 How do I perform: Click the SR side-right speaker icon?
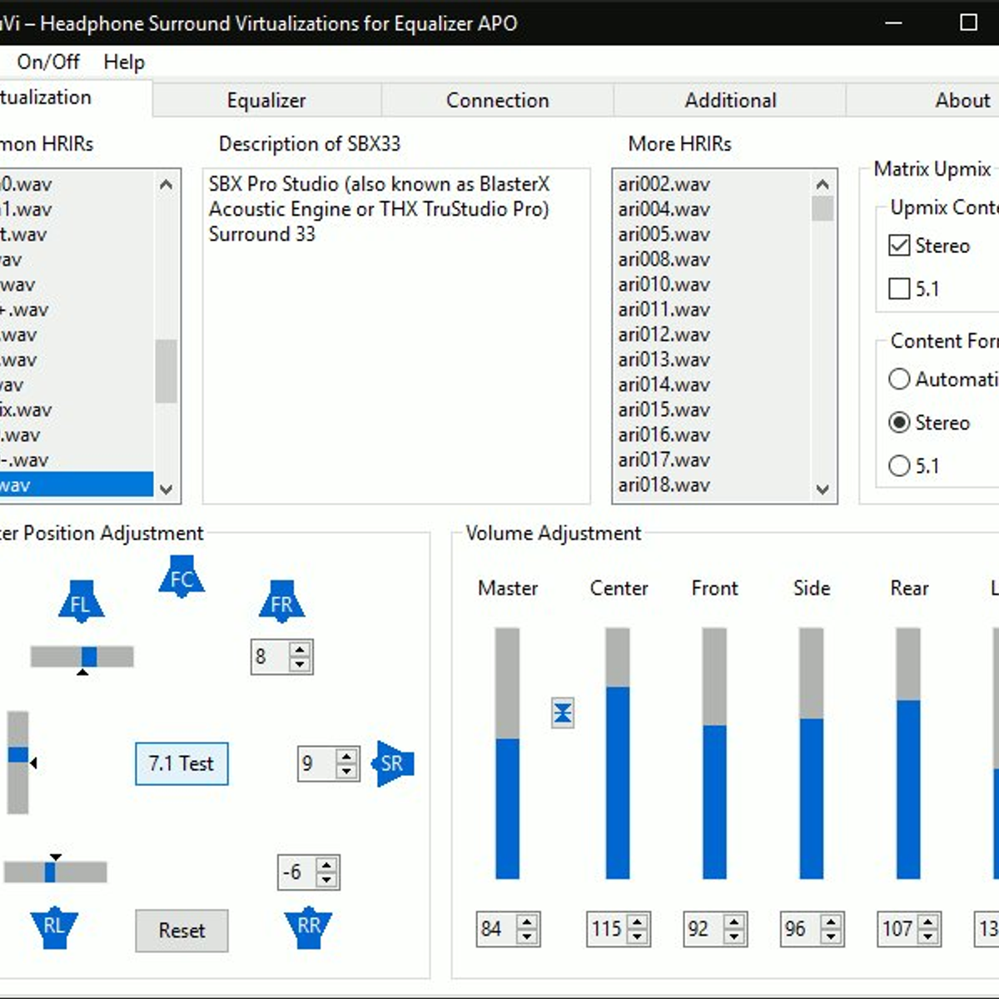392,763
